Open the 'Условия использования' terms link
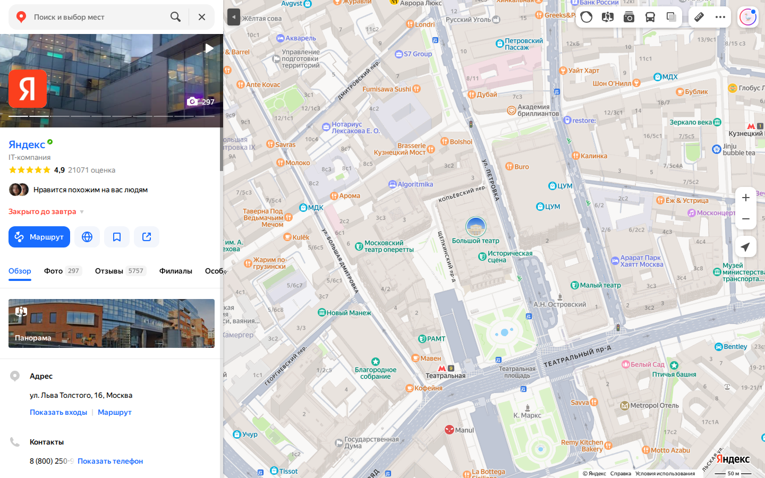This screenshot has width=765, height=478. (x=665, y=473)
